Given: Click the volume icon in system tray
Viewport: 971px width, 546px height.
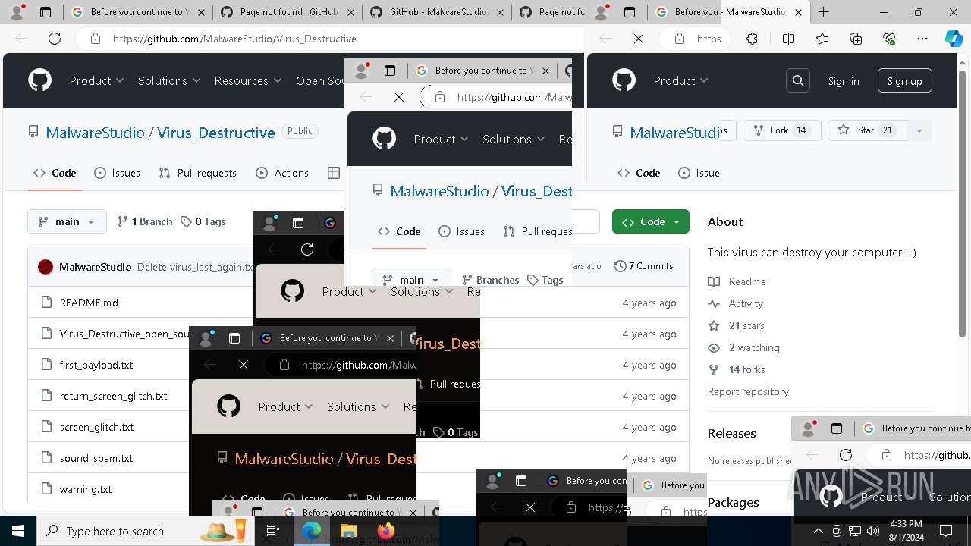Looking at the screenshot, I should pos(873,531).
